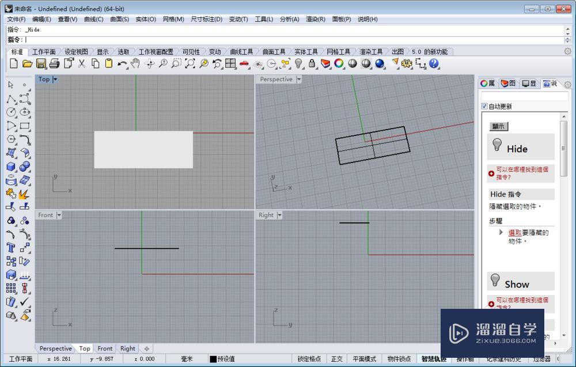
Task: Select the Box solid tool
Action: click(x=11, y=167)
